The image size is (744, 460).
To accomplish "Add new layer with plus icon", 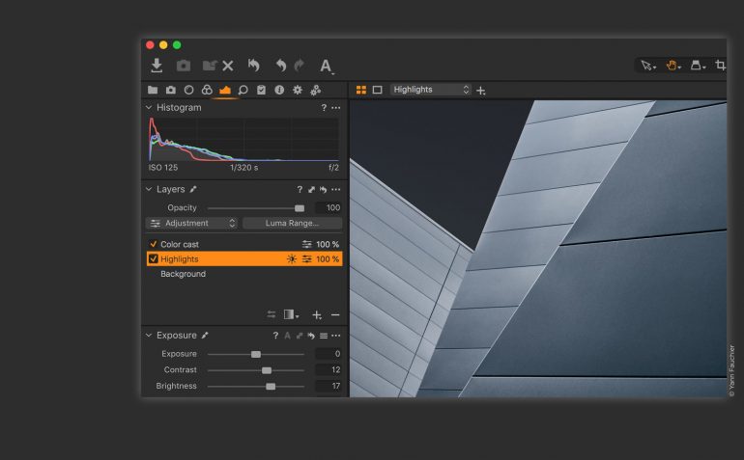I will point(317,314).
